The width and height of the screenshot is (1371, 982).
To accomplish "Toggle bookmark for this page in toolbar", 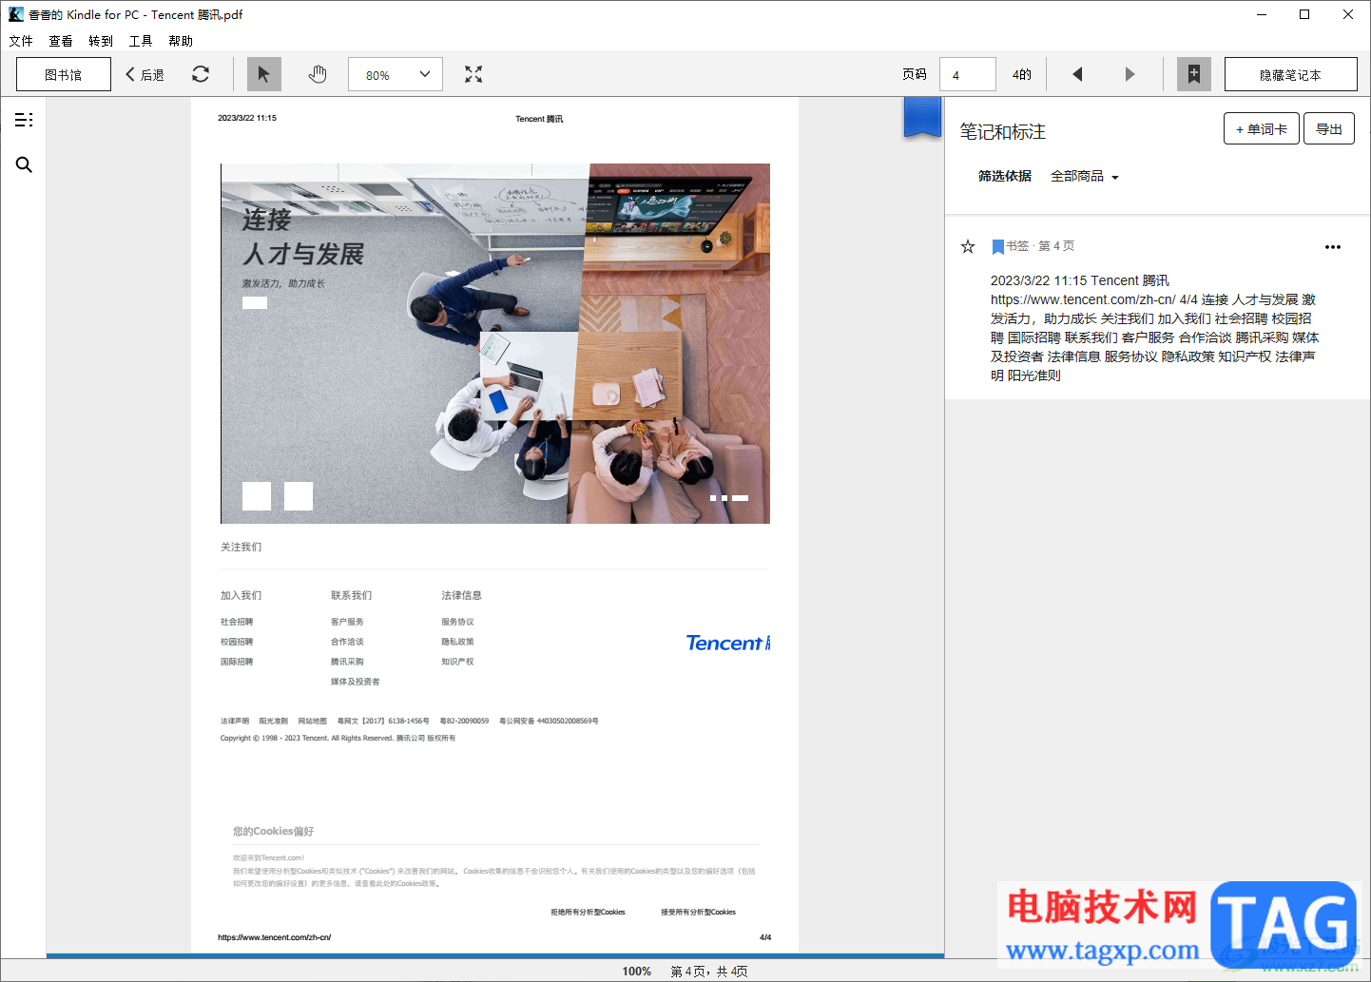I will point(1193,74).
